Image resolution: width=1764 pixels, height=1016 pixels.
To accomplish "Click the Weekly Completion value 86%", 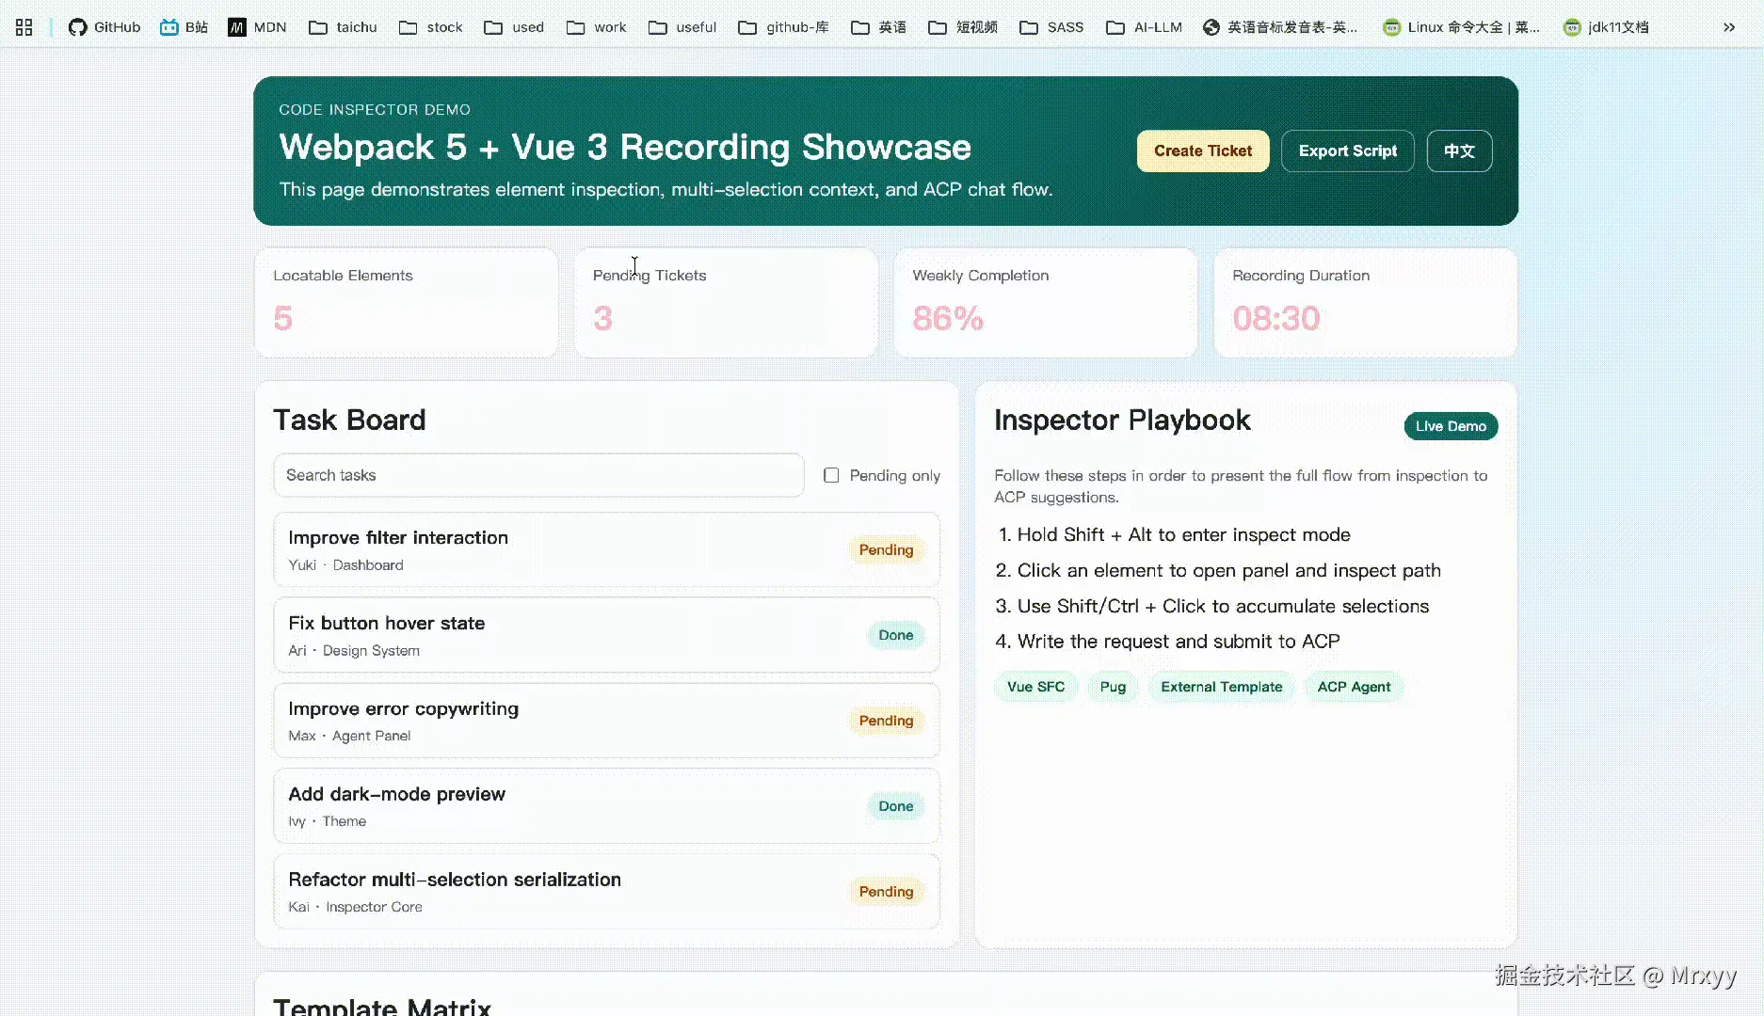I will pyautogui.click(x=948, y=319).
